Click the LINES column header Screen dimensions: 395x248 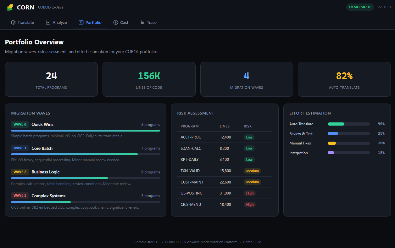[225, 126]
